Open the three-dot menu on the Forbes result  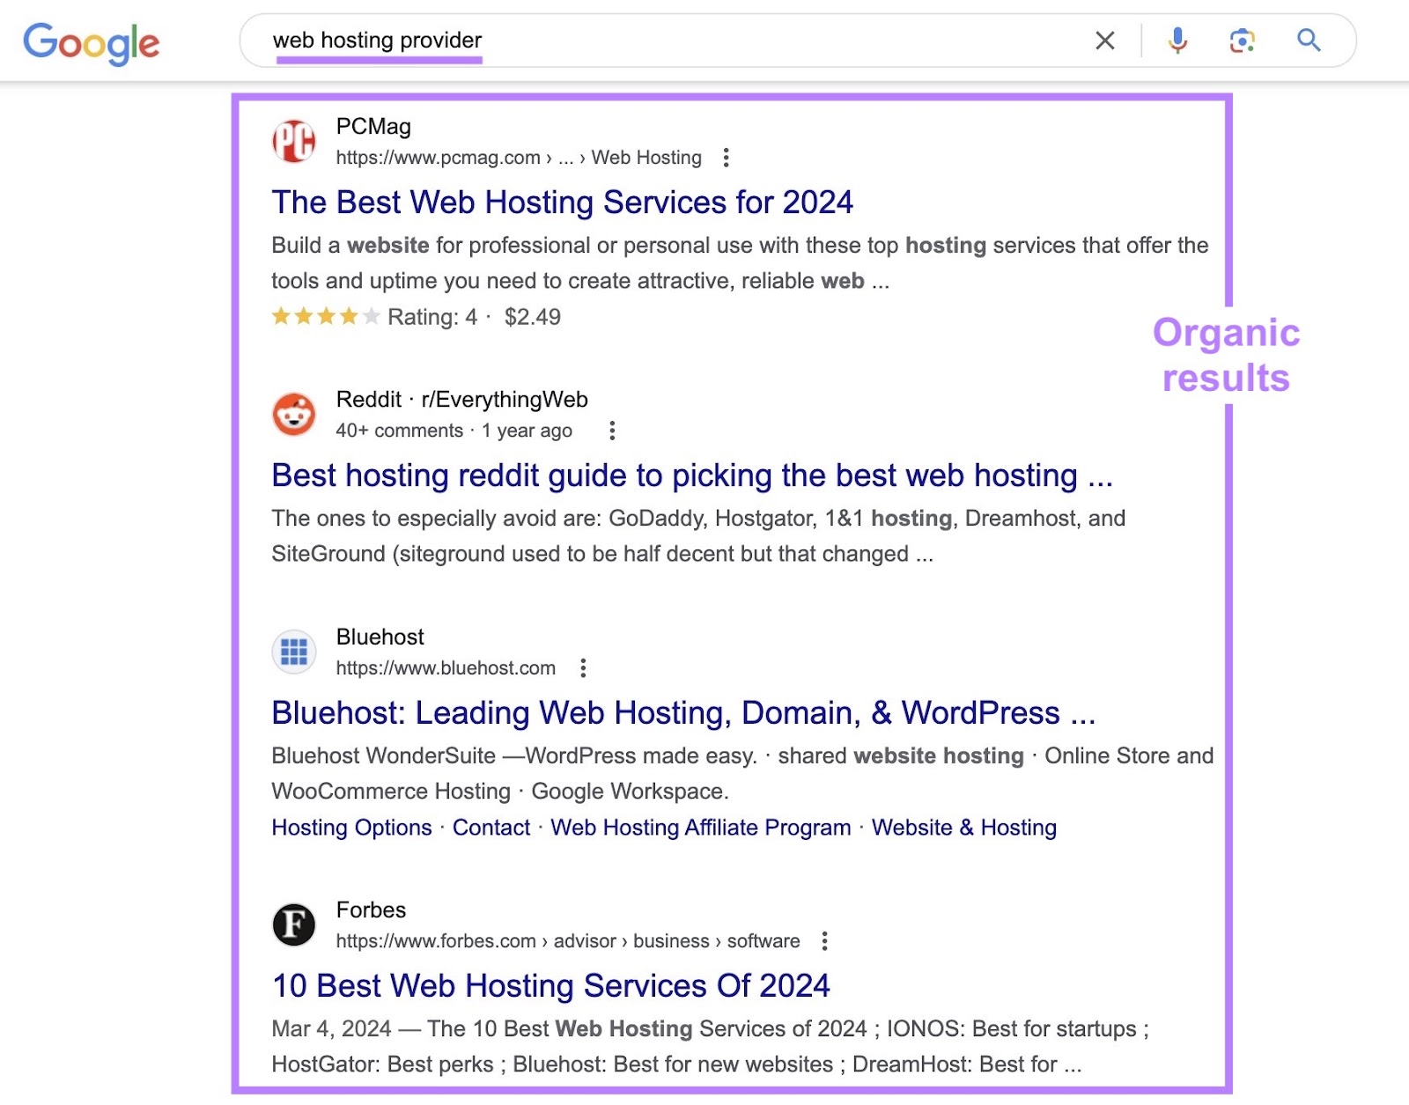824,941
